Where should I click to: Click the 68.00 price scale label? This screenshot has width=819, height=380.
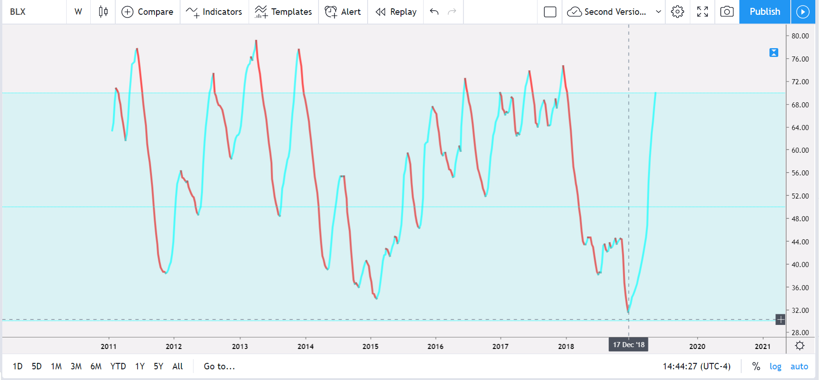pyautogui.click(x=800, y=105)
